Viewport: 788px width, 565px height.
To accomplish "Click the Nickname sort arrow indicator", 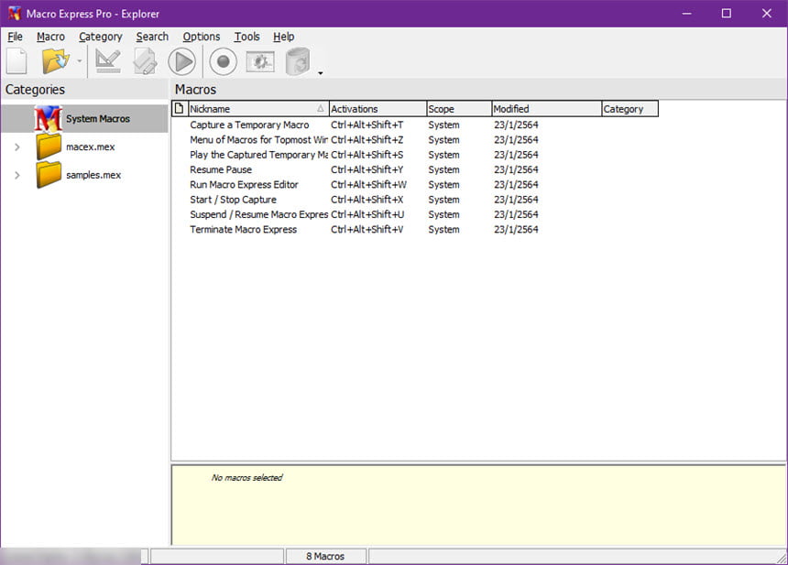I will (x=320, y=108).
